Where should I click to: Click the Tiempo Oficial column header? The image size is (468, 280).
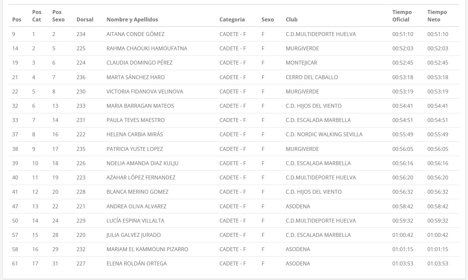(402, 16)
